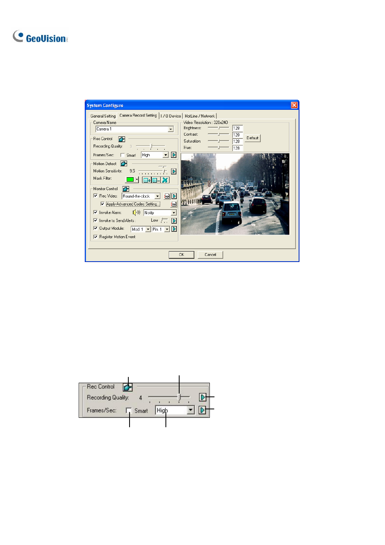Click Recording Quality arrow button in enlarged figure

203,397
